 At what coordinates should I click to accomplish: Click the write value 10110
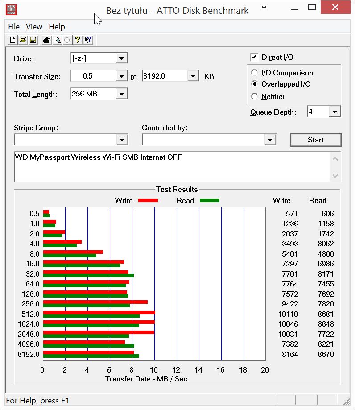(x=288, y=314)
